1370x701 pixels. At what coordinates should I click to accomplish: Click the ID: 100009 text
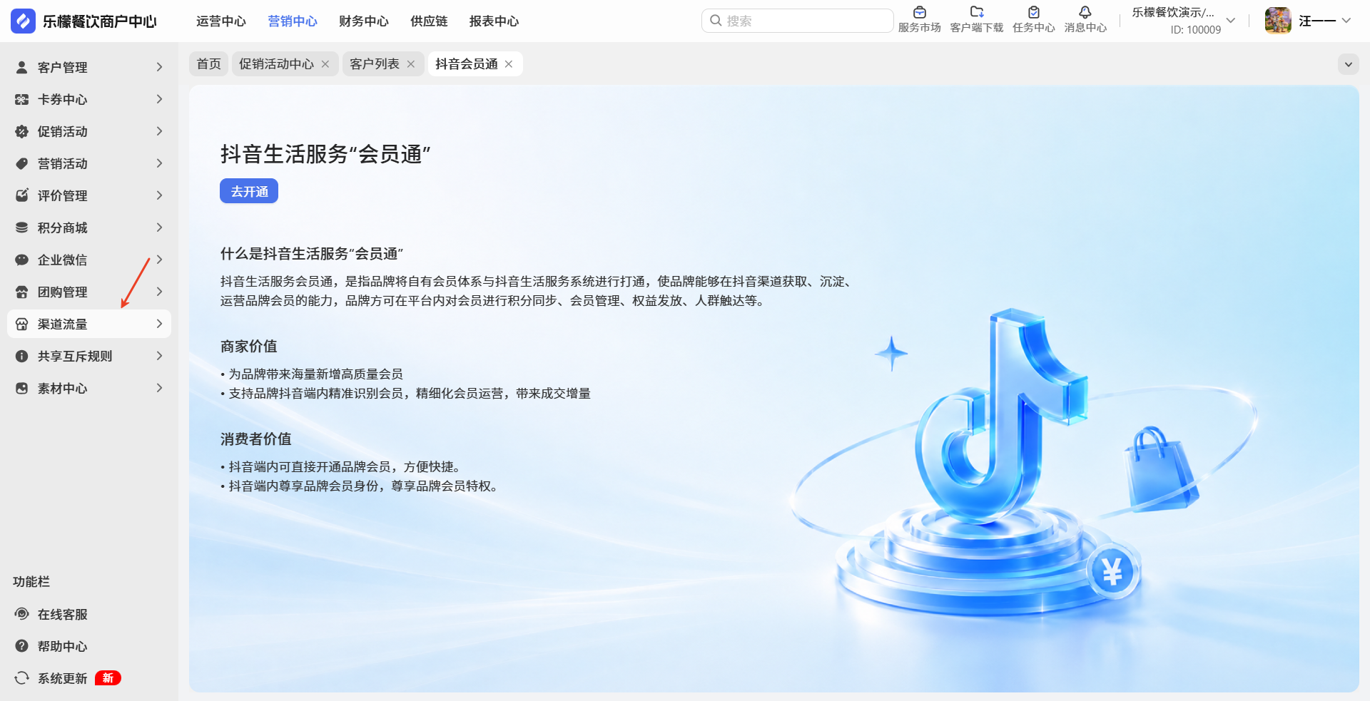1195,30
